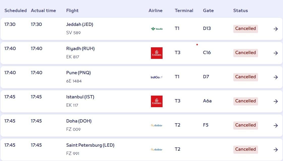The height and width of the screenshot is (161, 283).
Task: Sort by Scheduled column header
Action: coord(15,11)
